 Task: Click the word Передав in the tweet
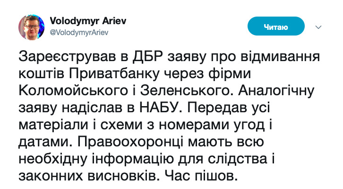216,108
